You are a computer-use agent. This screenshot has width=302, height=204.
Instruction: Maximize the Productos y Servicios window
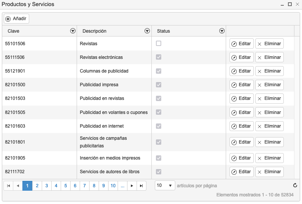[x=290, y=4]
